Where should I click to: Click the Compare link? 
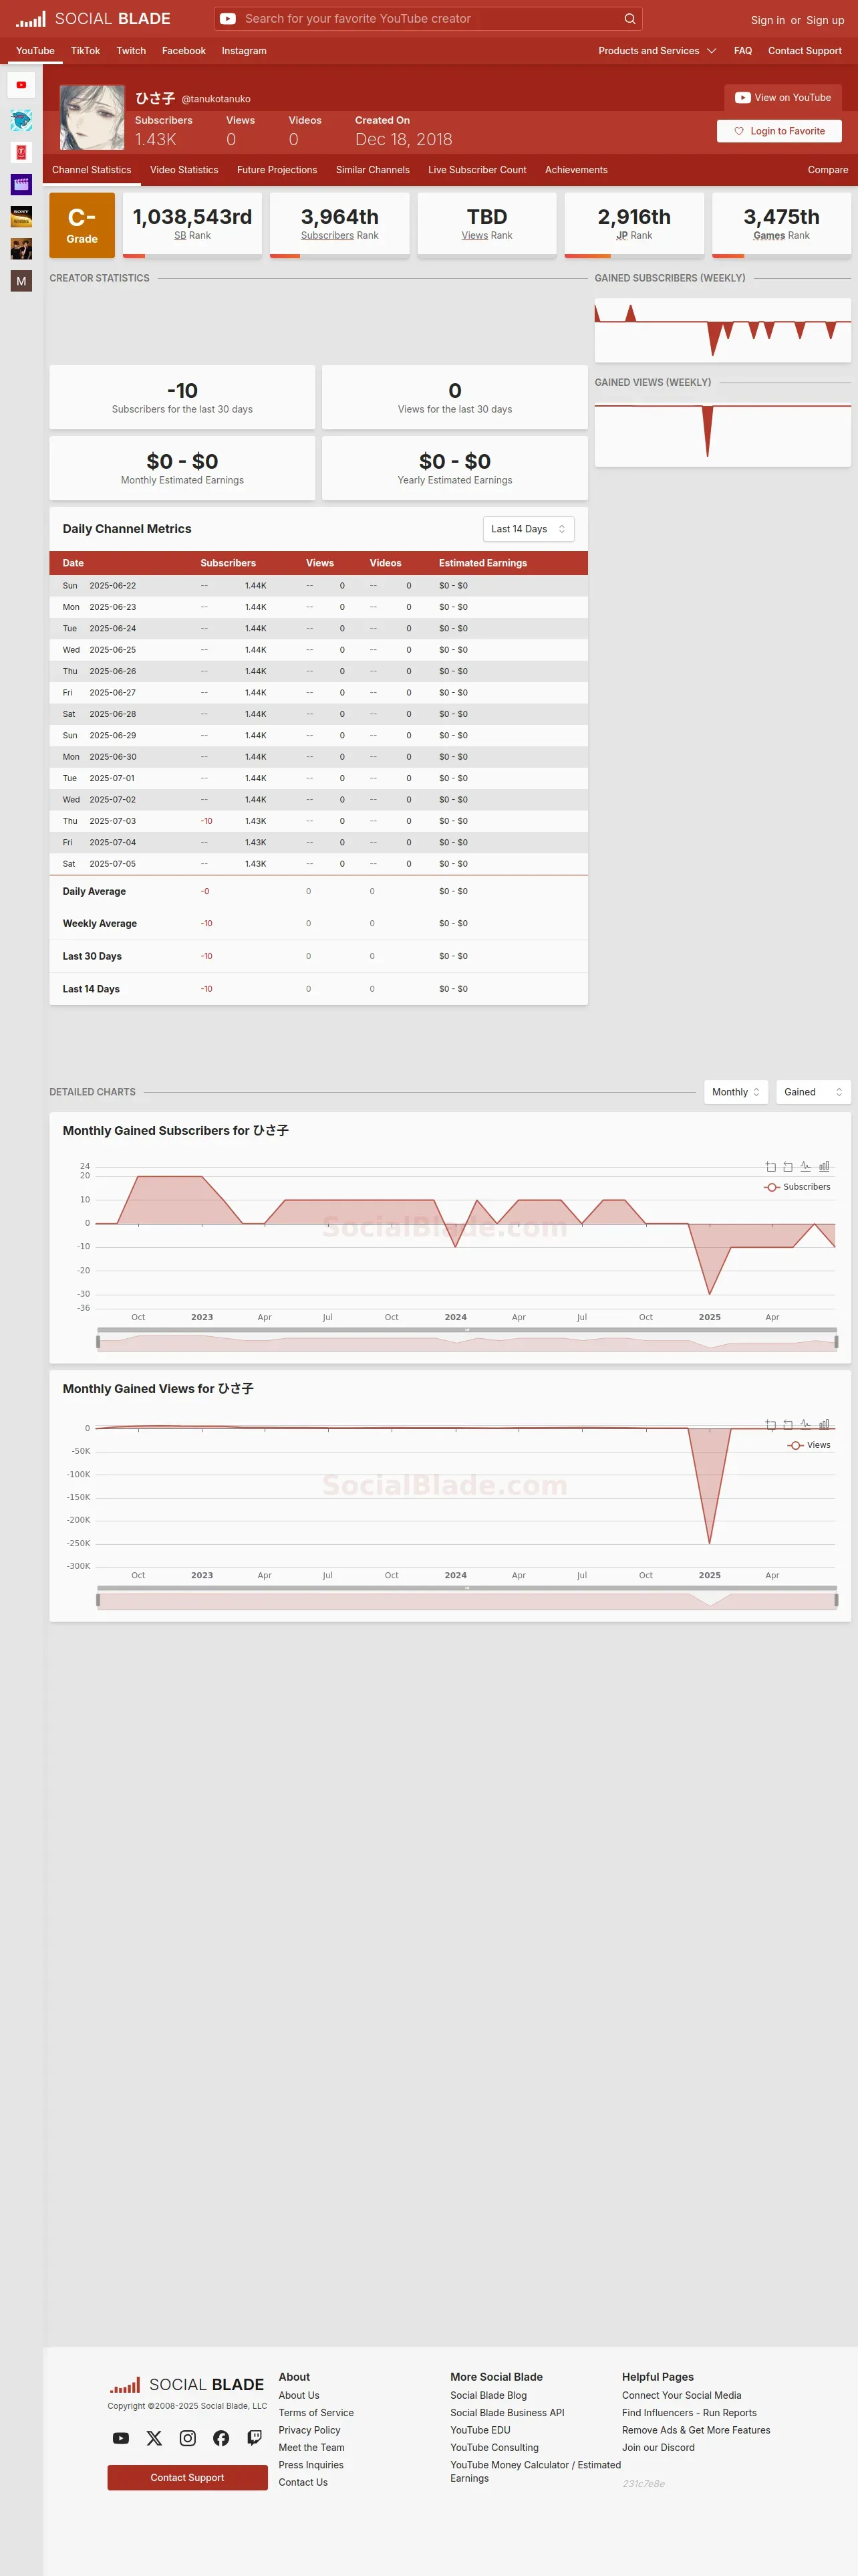[828, 170]
